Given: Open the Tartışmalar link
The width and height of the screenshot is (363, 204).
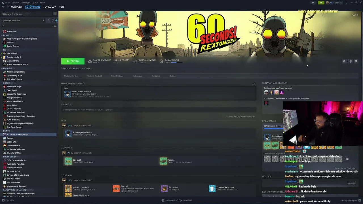Looking at the screenshot, I should pos(137,76).
